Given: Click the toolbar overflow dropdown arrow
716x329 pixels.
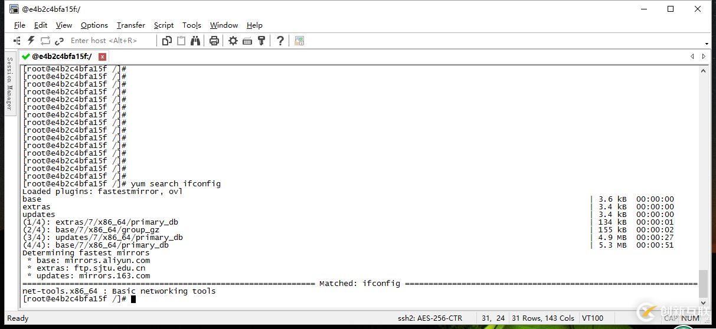Looking at the screenshot, I should [707, 44].
